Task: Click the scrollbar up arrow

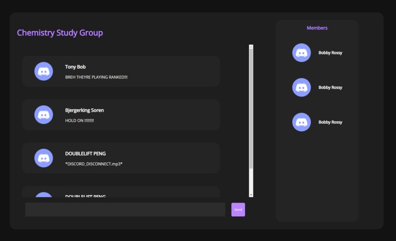Action: point(251,47)
